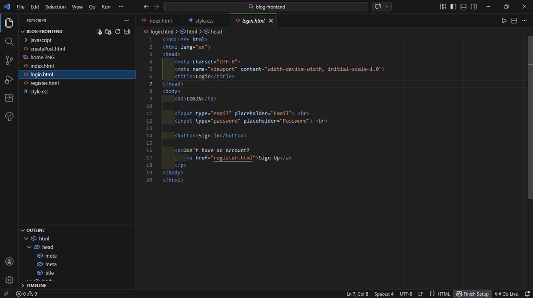Expand the TIMELINE section
Viewport: 533px width, 298px height.
tap(23, 286)
